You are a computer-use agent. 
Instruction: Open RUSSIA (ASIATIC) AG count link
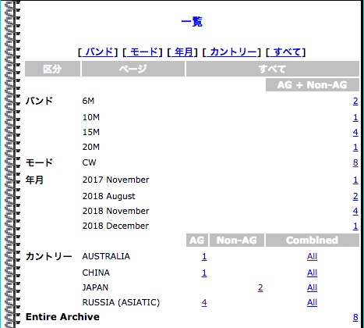coord(204,302)
